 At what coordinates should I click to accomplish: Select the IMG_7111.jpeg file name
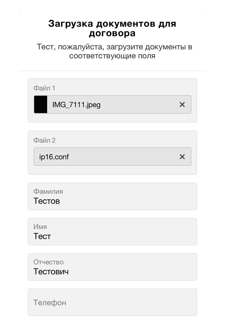pyautogui.click(x=76, y=105)
